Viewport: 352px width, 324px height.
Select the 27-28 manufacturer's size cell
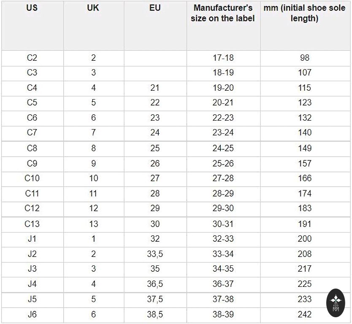[223, 178]
